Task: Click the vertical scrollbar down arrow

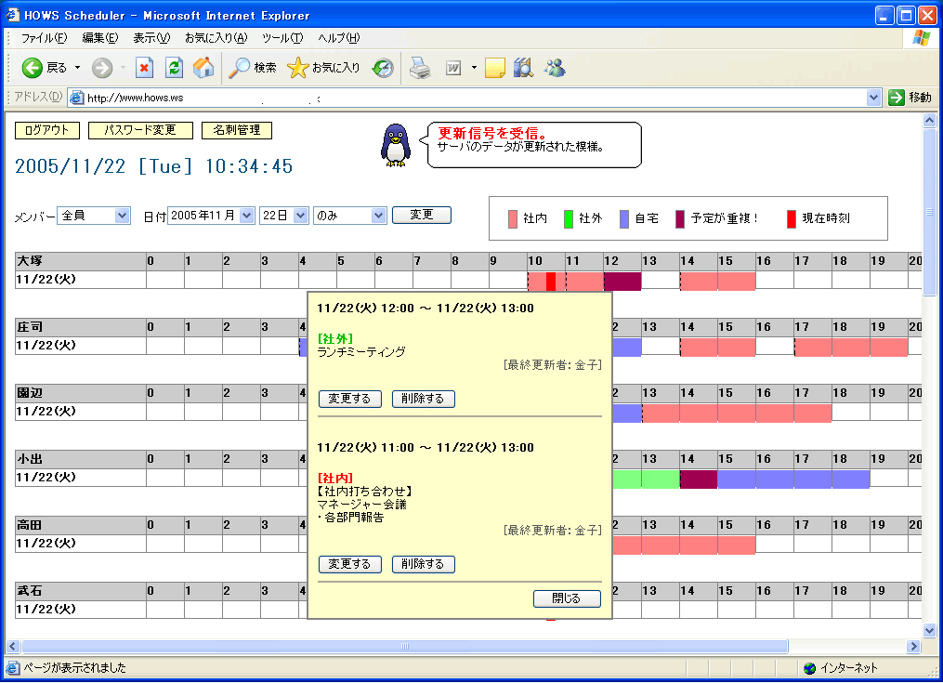Action: (929, 631)
